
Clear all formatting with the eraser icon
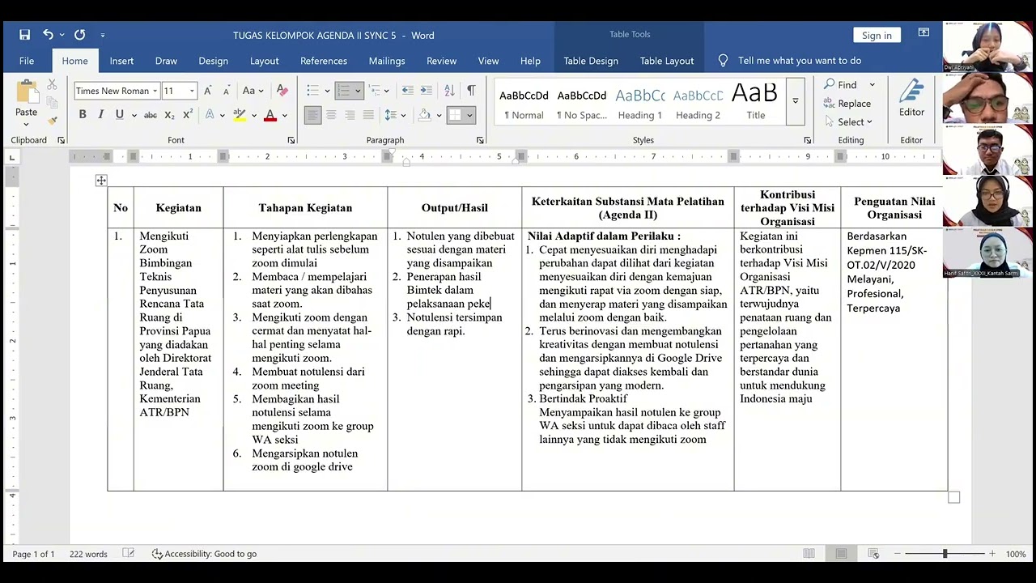click(282, 91)
